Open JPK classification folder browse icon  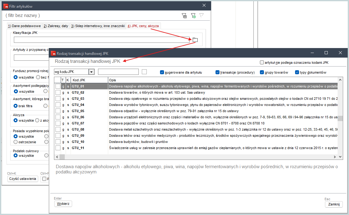[x=195, y=40]
